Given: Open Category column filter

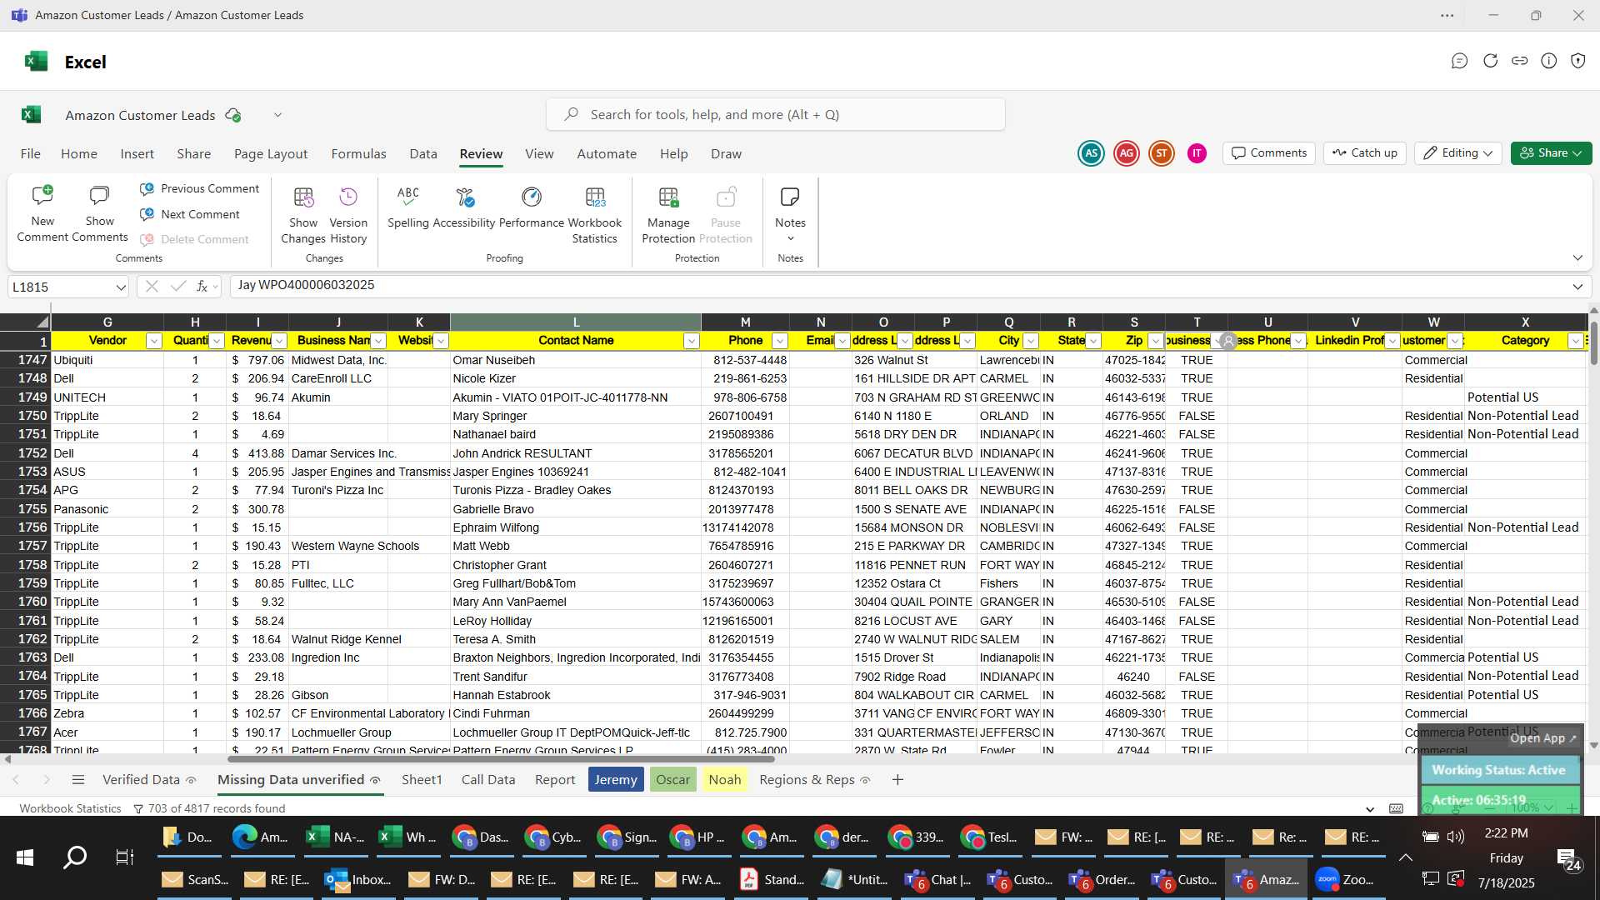Looking at the screenshot, I should [1575, 341].
